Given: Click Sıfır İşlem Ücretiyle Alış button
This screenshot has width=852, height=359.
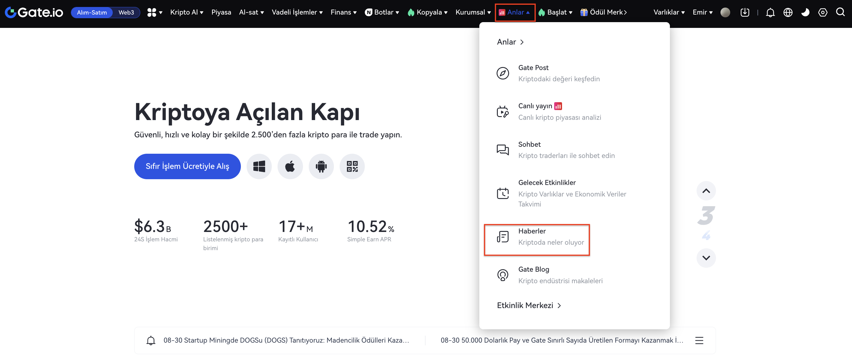Looking at the screenshot, I should point(187,166).
